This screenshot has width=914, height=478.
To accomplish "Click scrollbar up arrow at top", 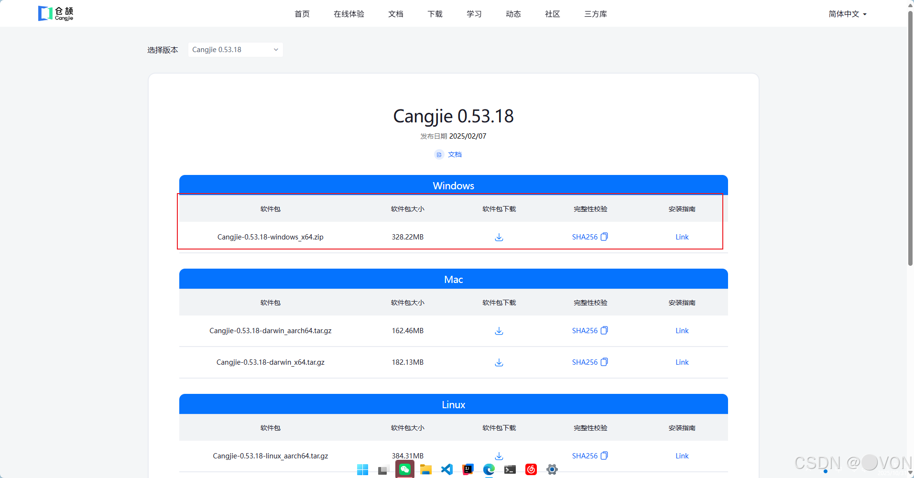I will [x=910, y=5].
